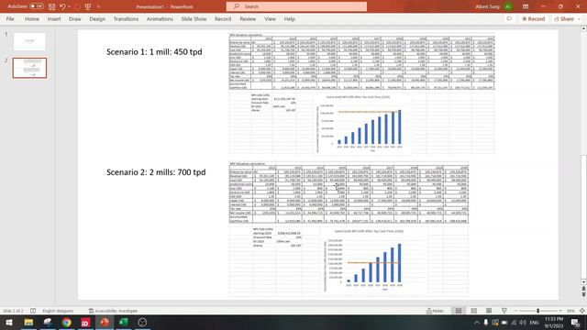Click the 'Slide 2 of 2' status text
The image size is (587, 330).
[13, 311]
